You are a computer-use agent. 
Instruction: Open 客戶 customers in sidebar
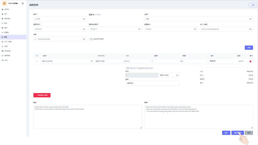tap(6, 14)
